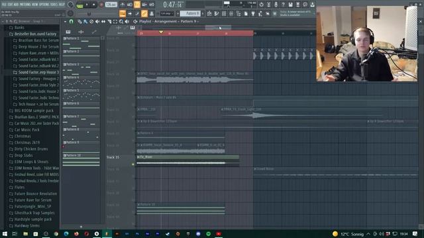Select the playlist playback speaker tool
This screenshot has height=238, width=424.
(x=127, y=21)
